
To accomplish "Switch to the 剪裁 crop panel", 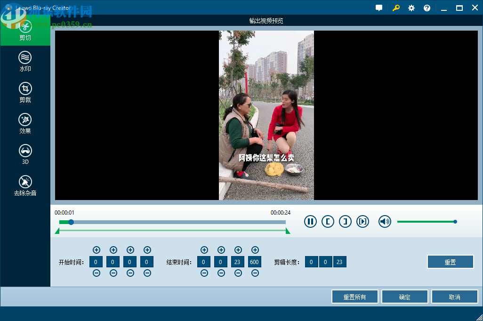I will 25,92.
